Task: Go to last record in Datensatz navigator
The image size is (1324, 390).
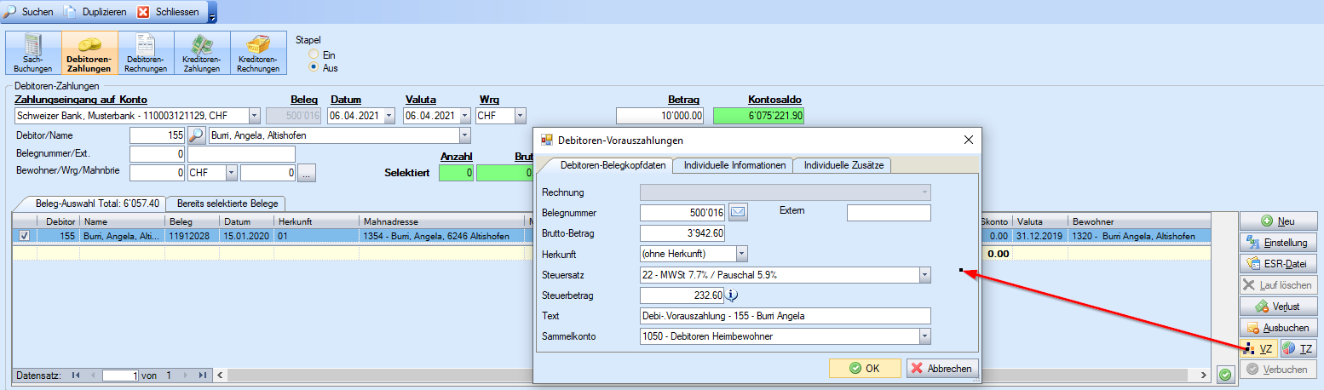Action: pos(203,375)
